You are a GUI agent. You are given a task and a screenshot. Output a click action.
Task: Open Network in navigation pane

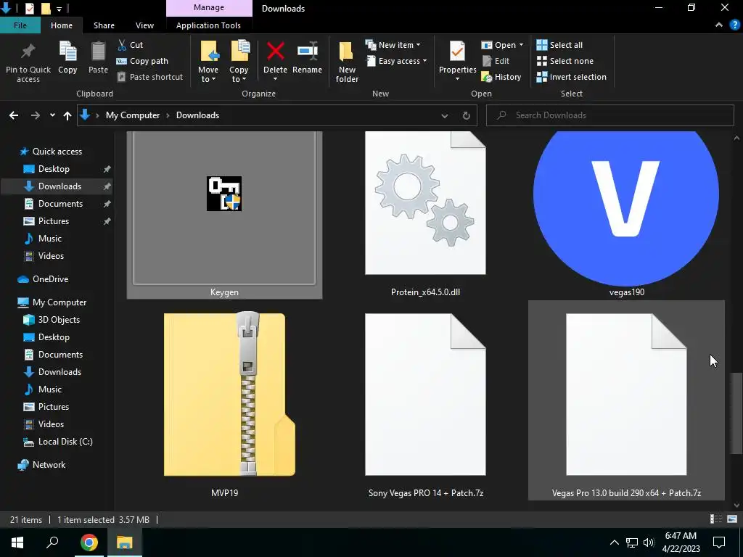pyautogui.click(x=49, y=465)
